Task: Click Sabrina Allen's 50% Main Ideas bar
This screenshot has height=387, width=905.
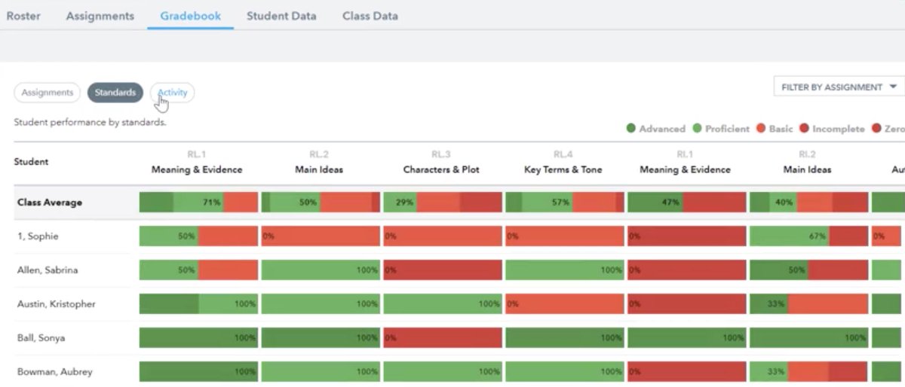Action: 808,270
